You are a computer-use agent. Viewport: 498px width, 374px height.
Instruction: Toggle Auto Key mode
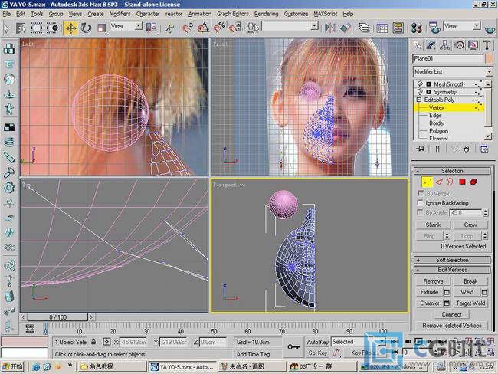[x=317, y=343]
